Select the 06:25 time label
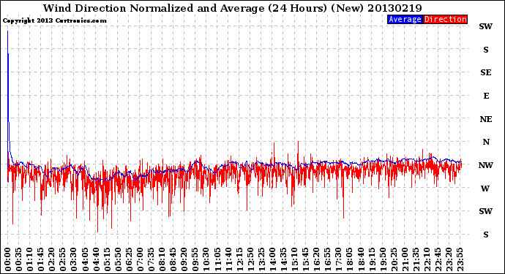The height and width of the screenshot is (274, 505). [x=129, y=259]
